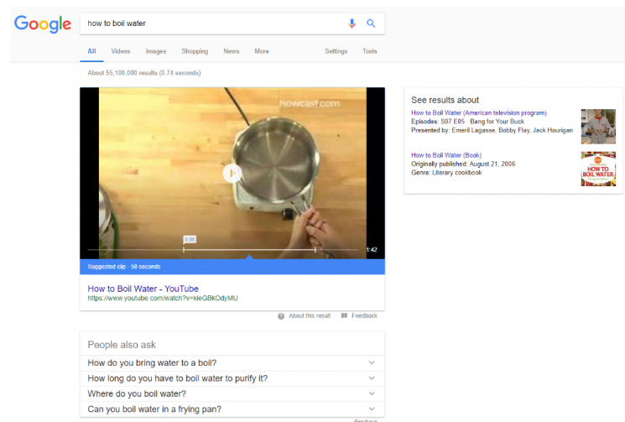This screenshot has height=422, width=625.
Task: Click the 'See results about' heading
Action: (445, 100)
